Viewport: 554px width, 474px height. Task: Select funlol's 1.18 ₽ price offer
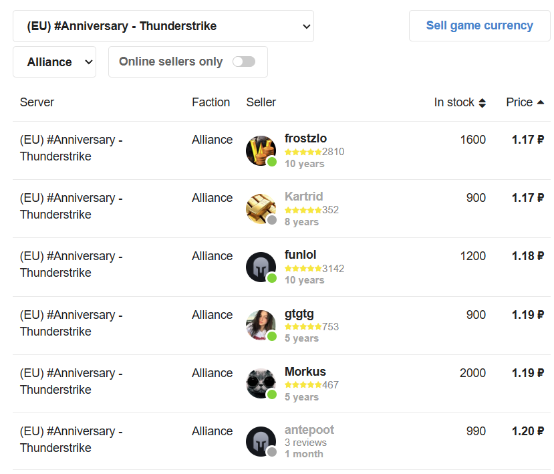point(528,256)
